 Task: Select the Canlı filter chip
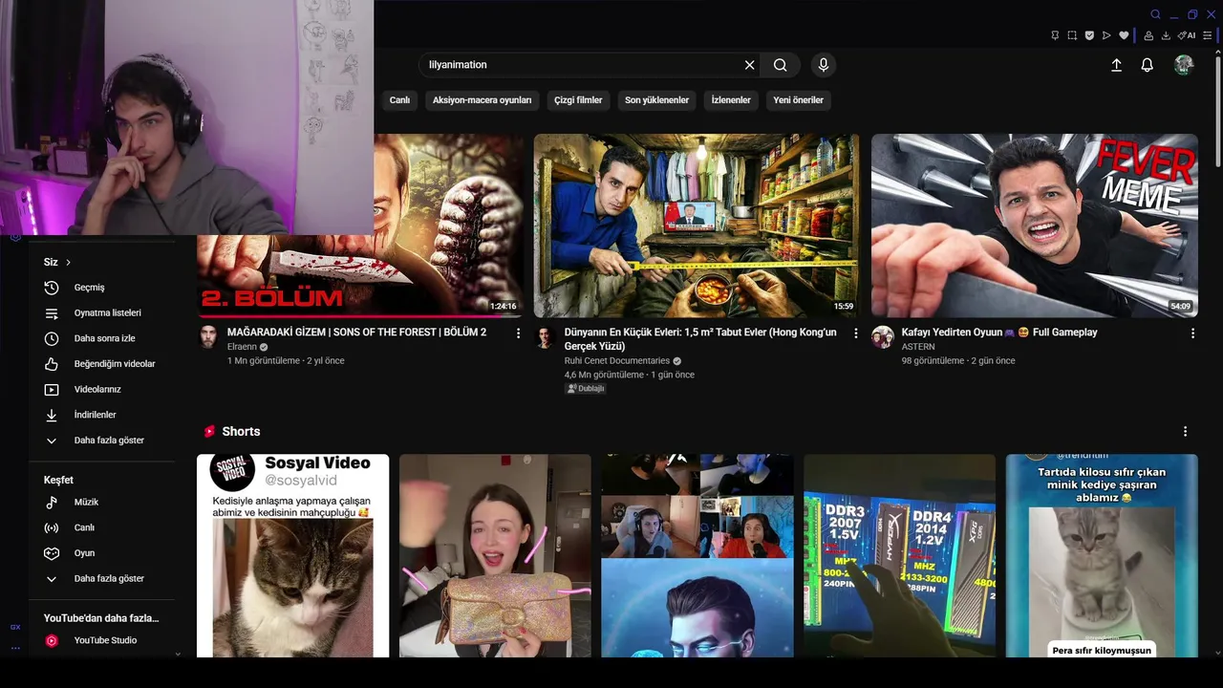pos(399,100)
